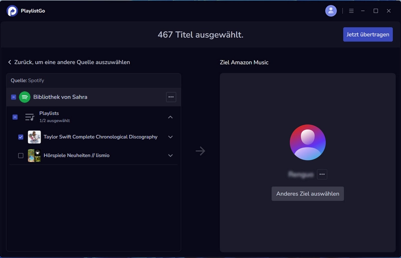Click the 1/2 ausgewählt text
Image resolution: width=401 pixels, height=258 pixels.
tap(55, 120)
